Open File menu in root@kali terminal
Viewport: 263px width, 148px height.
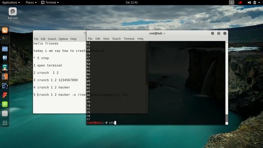click(x=90, y=39)
